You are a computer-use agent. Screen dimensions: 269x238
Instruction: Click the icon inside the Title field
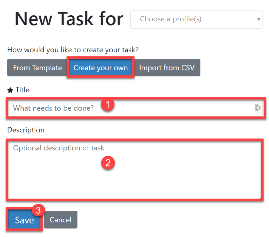click(x=258, y=108)
